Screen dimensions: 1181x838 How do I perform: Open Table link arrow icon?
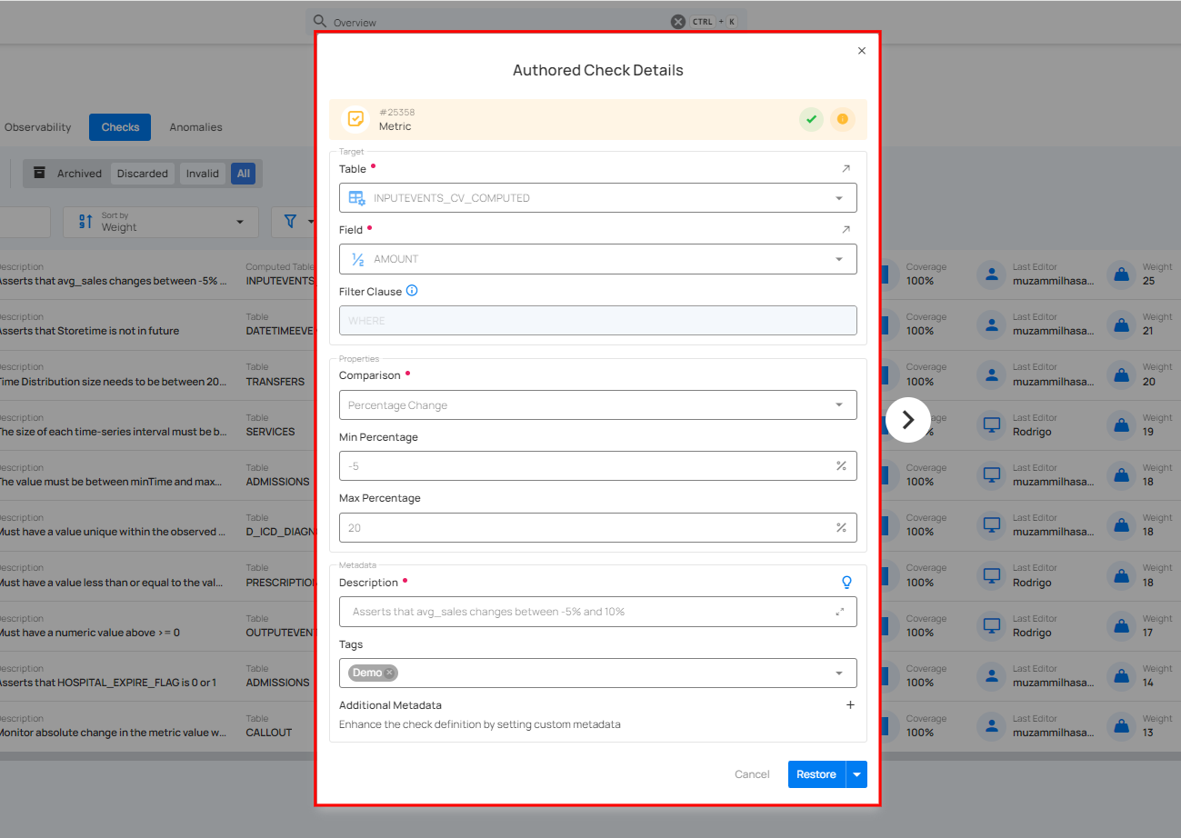pyautogui.click(x=846, y=169)
